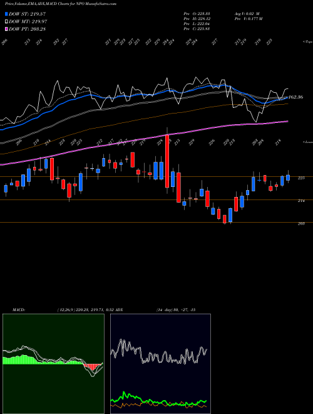This screenshot has height=414, width=313.
Task: Open the ADX indicator panel
Action: tap(160, 364)
